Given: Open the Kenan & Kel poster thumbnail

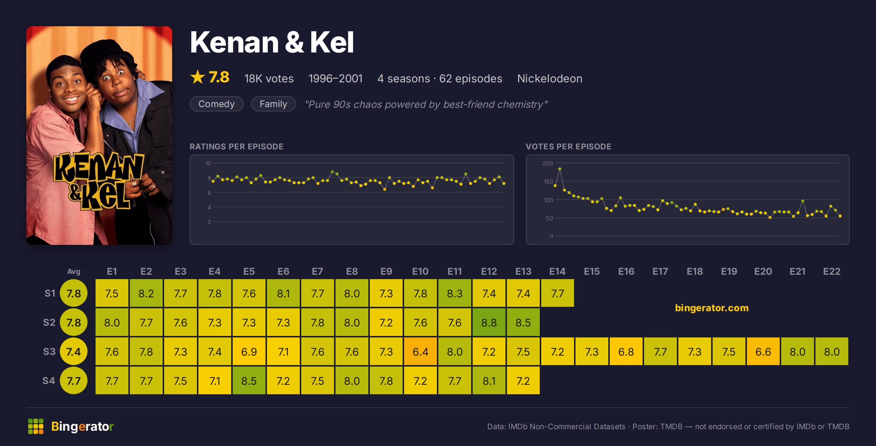Looking at the screenshot, I should point(99,136).
